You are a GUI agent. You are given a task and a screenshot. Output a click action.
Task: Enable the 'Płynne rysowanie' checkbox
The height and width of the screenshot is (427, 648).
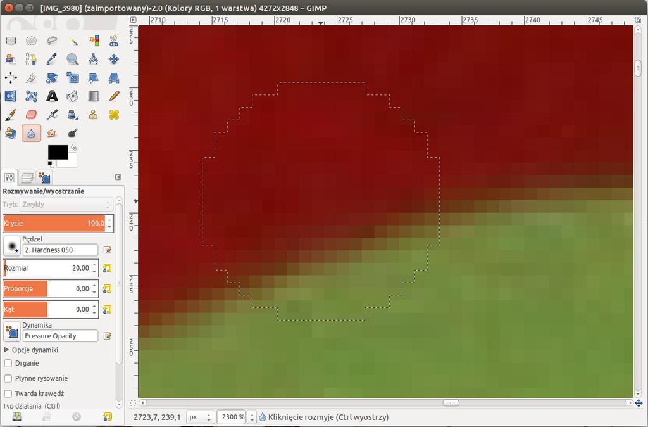pos(8,379)
